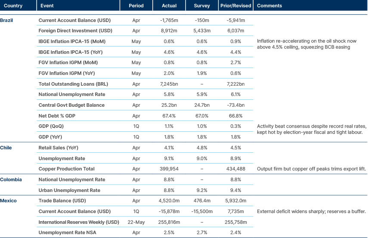Select the -15,878m actual value

(x=169, y=211)
